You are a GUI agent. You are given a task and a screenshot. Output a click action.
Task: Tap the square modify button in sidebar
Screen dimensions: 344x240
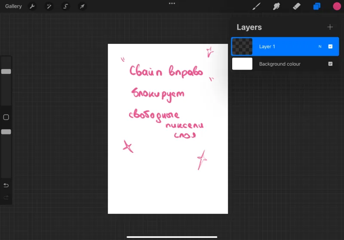[x=6, y=117]
